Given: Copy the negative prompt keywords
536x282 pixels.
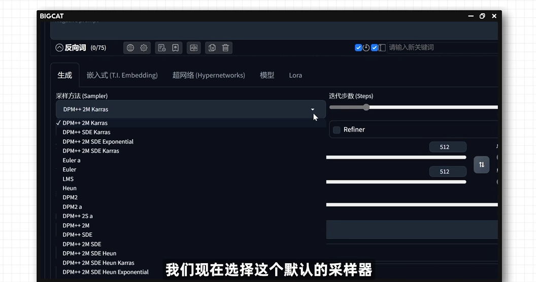Looking at the screenshot, I should [212, 48].
